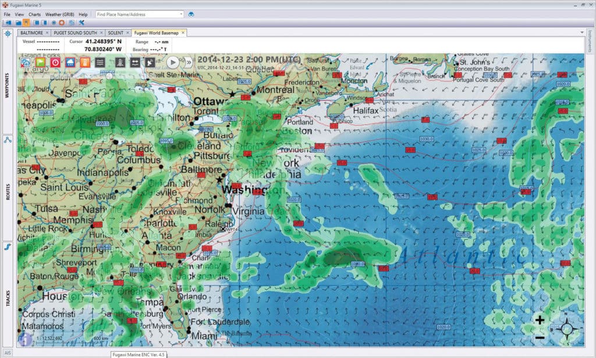The image size is (596, 358).
Task: Toggle the orange temperature thermometer overlay
Action: pos(85,62)
